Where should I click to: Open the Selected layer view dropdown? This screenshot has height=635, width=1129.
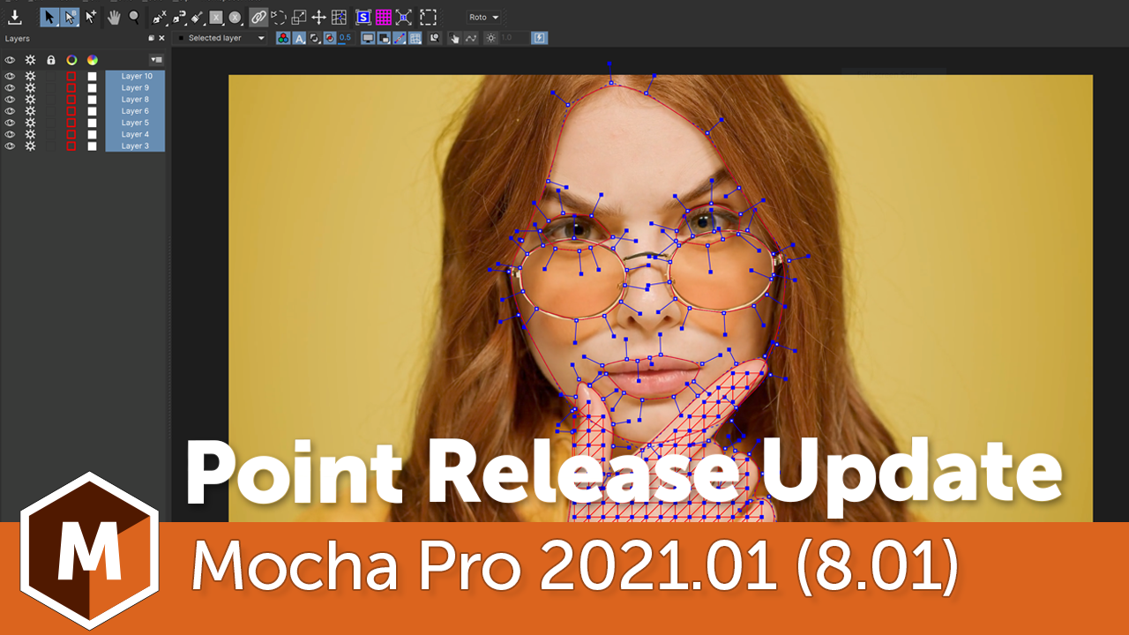(x=225, y=38)
